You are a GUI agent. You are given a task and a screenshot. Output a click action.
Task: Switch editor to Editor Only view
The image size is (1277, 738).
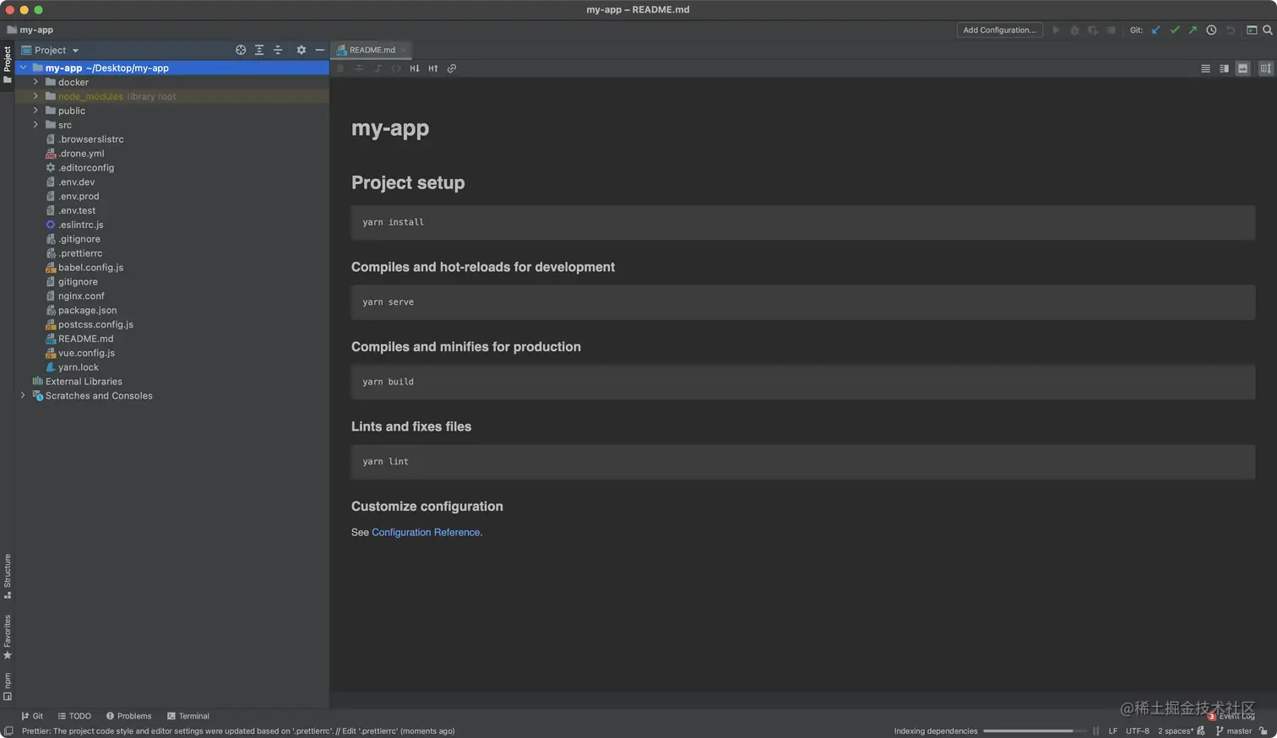(1205, 68)
